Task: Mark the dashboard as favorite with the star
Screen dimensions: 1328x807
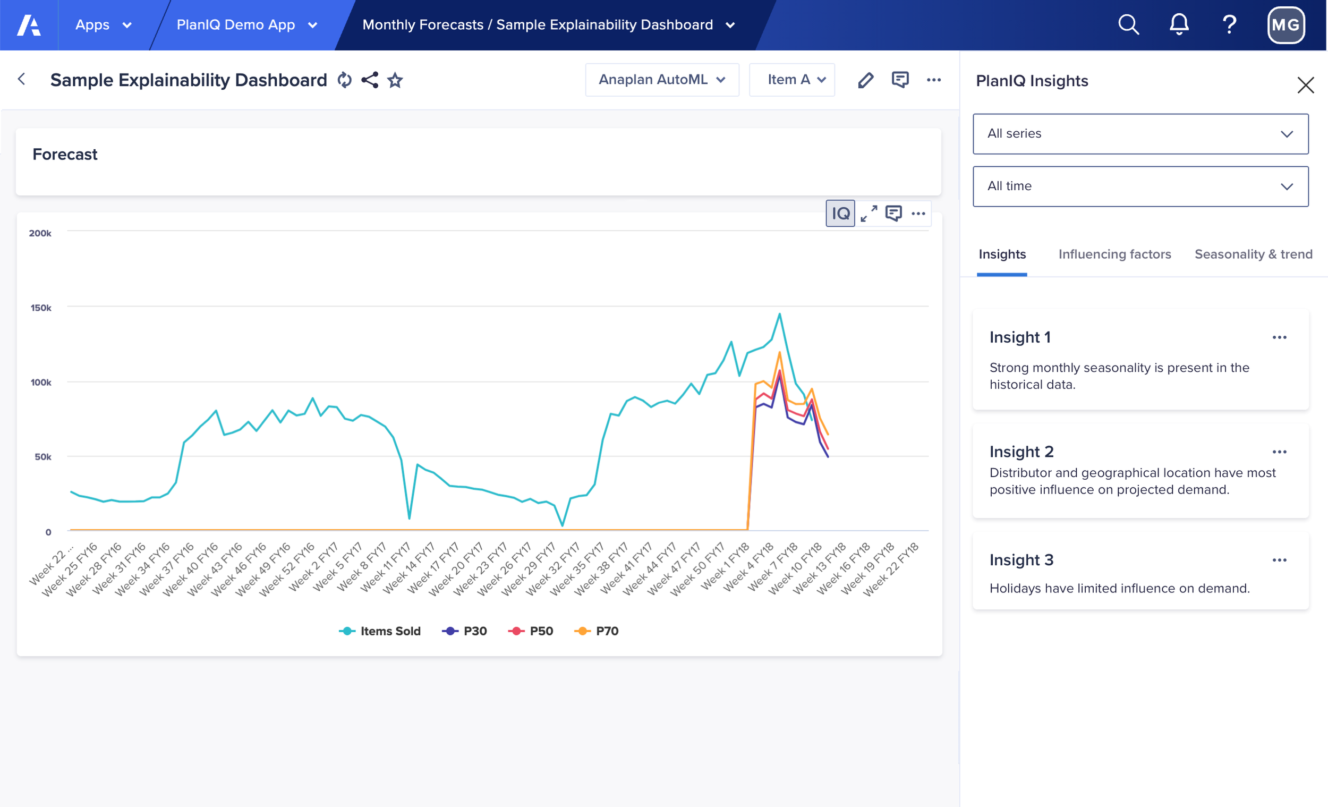Action: (395, 80)
